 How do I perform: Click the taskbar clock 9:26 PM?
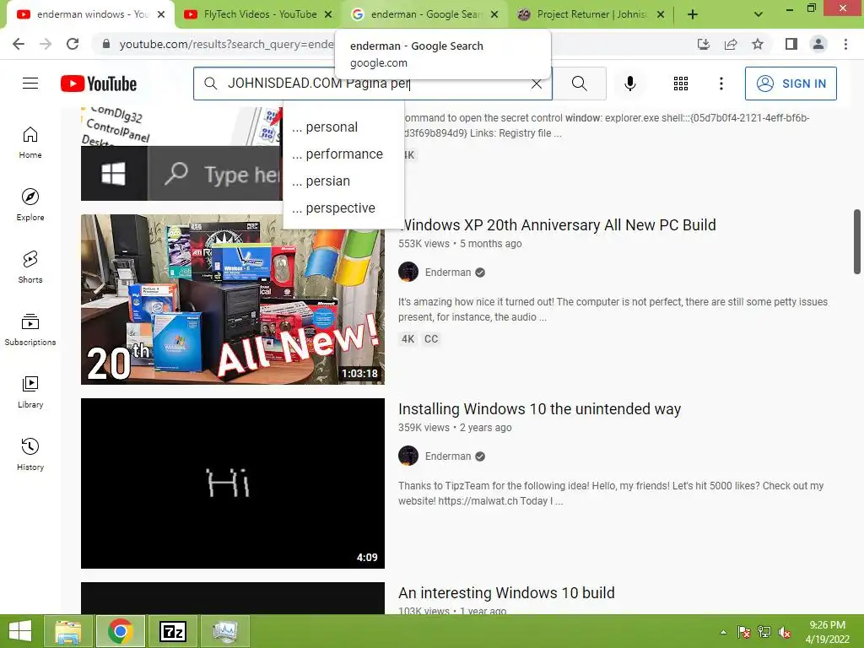[827, 632]
